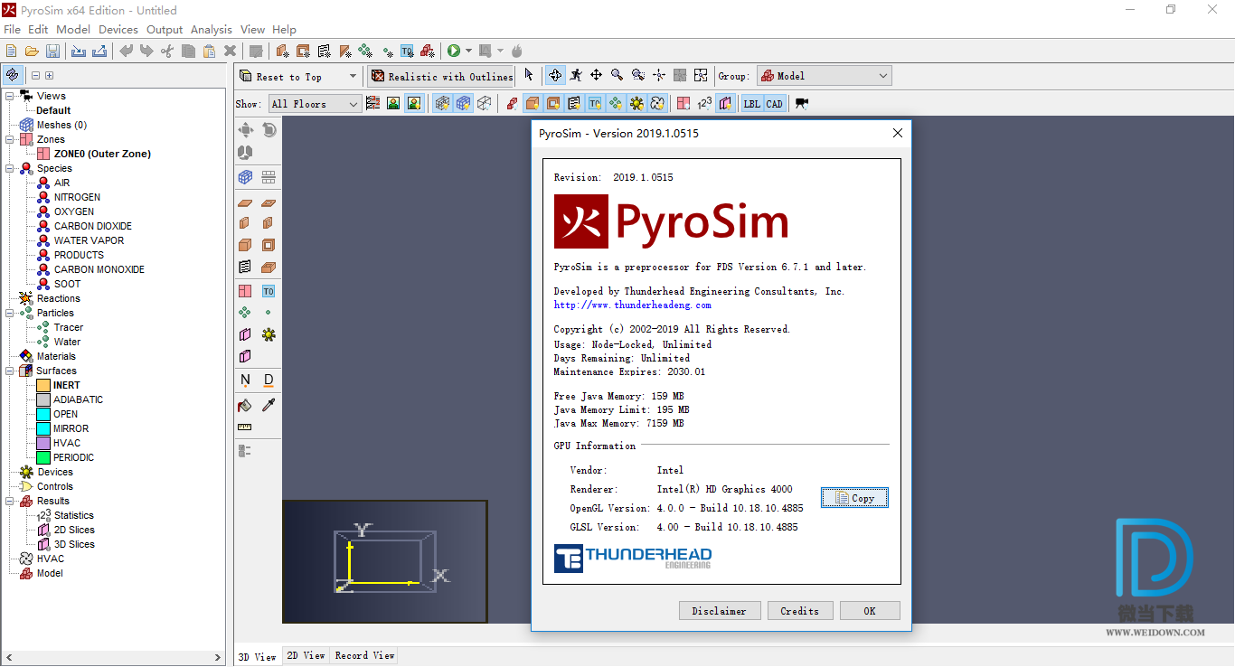This screenshot has height=667, width=1235.
Task: Click the Disclaimer button
Action: 720,611
